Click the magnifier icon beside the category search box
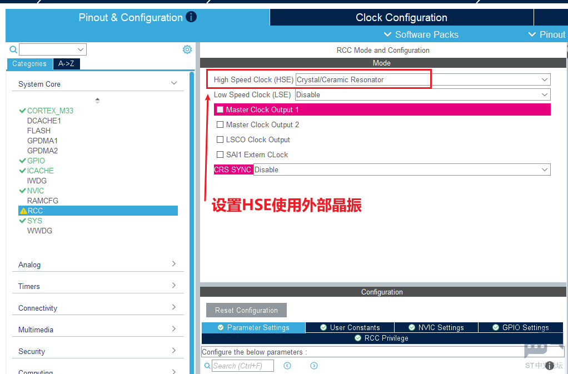 point(13,49)
